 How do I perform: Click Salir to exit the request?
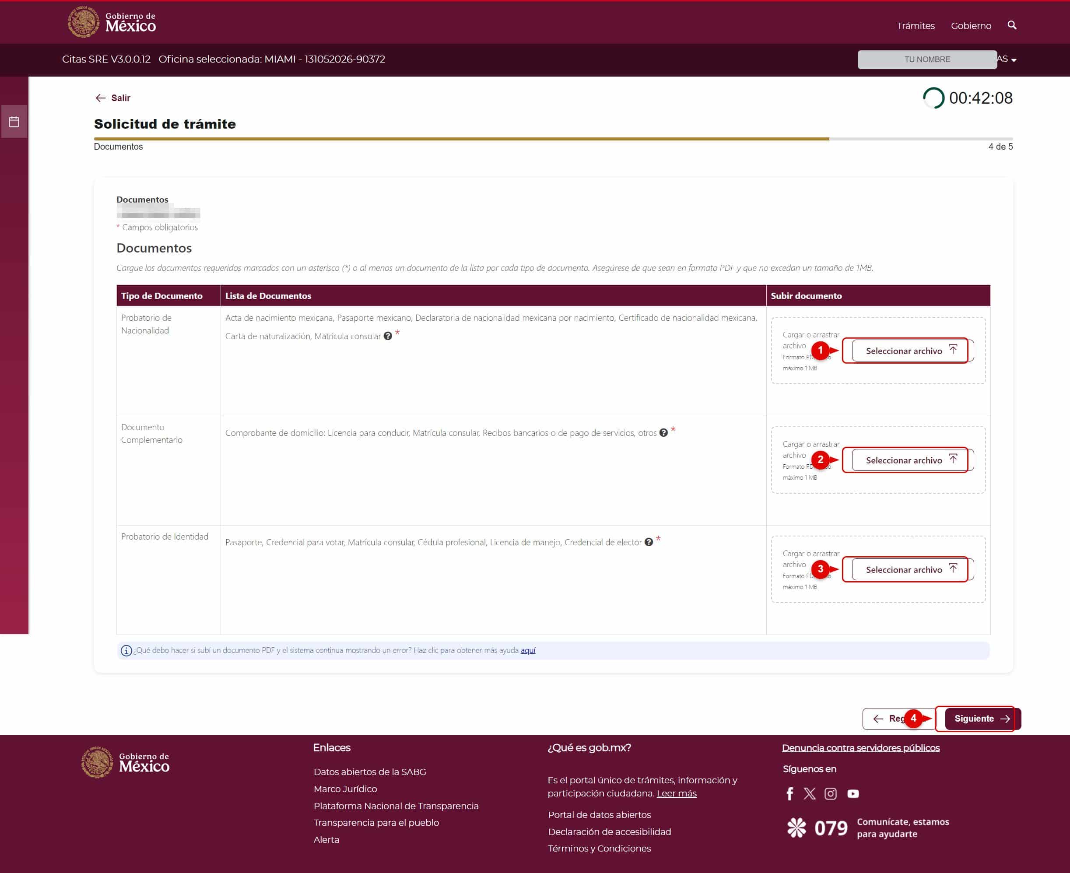[121, 98]
